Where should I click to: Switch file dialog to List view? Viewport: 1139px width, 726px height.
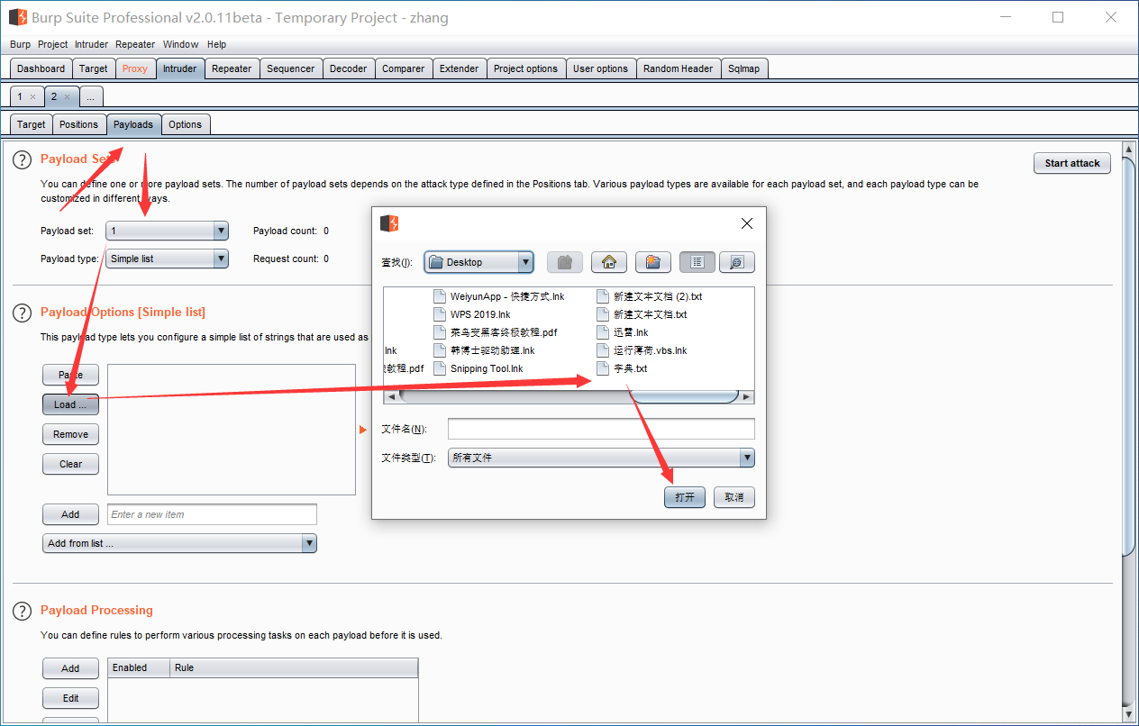click(x=697, y=262)
